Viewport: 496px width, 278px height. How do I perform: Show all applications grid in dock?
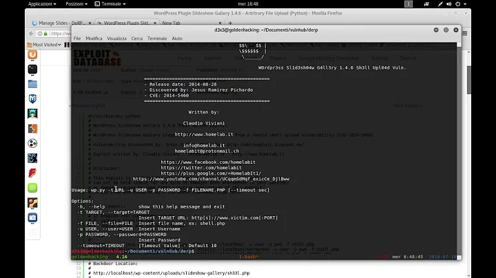coord(32,233)
